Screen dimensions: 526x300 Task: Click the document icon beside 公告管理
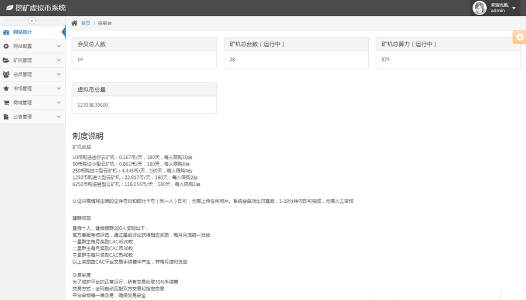(6, 116)
